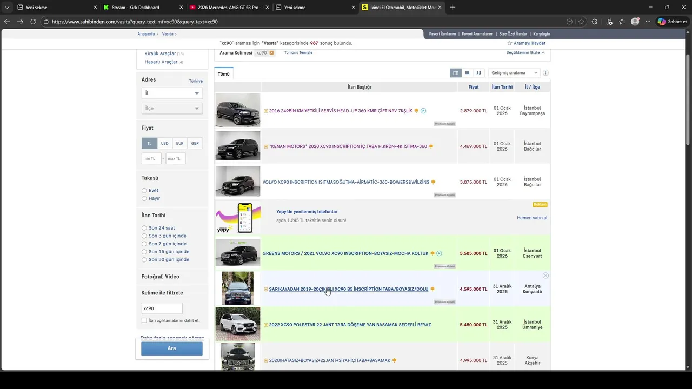Play the video icon on the GREENS MOTORS listing
This screenshot has height=389, width=692.
(x=439, y=253)
